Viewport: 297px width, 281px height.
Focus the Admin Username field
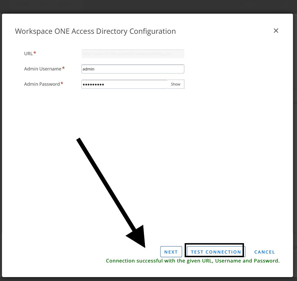(133, 69)
